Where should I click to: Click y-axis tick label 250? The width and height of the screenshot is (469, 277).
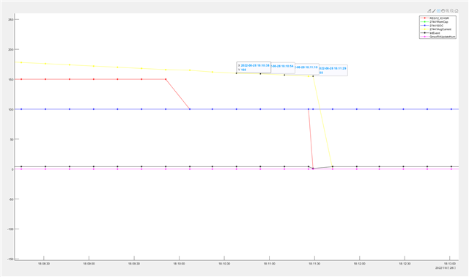coord(11,20)
